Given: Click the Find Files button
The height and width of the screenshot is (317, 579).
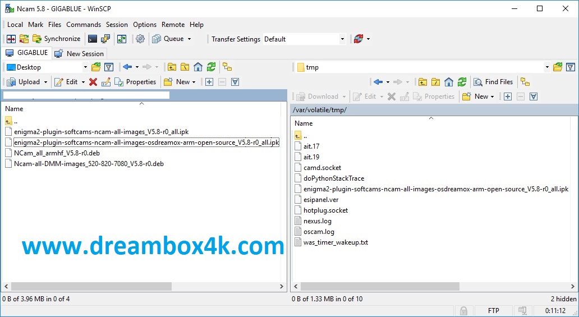Looking at the screenshot, I should (x=493, y=82).
